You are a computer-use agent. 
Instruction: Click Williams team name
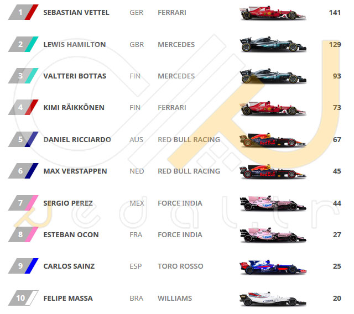point(175,299)
